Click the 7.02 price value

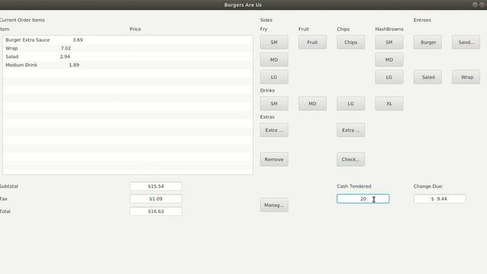[x=66, y=48]
